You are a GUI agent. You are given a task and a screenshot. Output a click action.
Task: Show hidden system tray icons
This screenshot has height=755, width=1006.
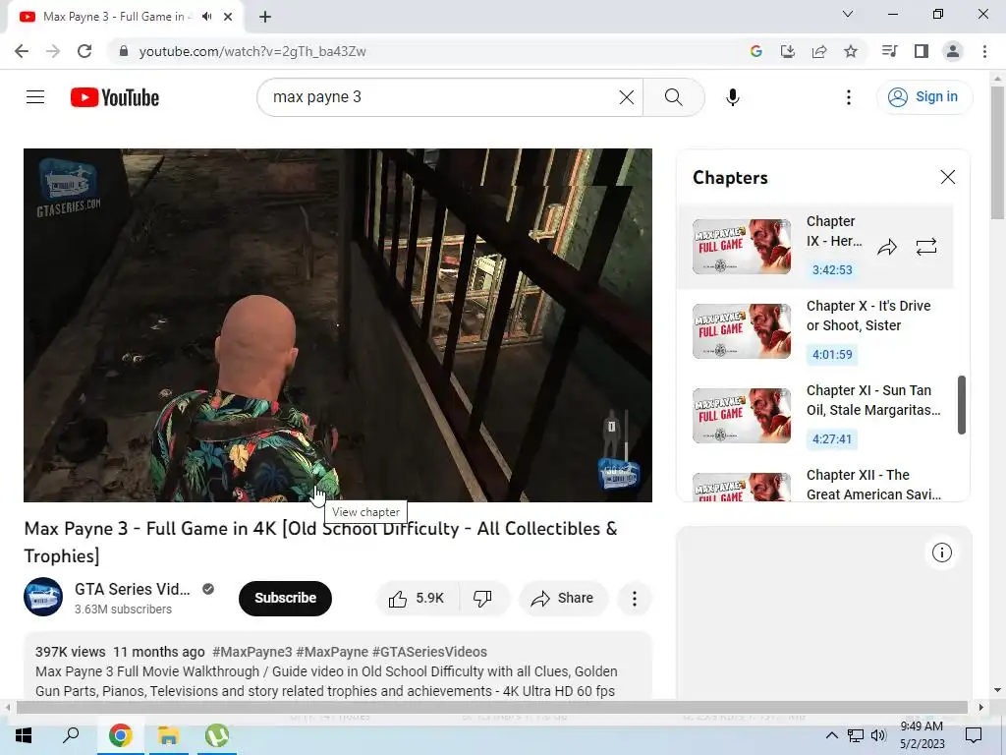coord(831,735)
